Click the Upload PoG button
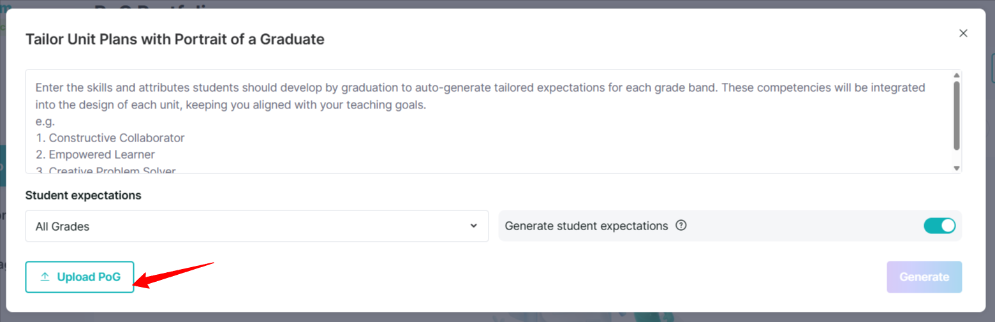Image resolution: width=995 pixels, height=322 pixels. pyautogui.click(x=80, y=277)
